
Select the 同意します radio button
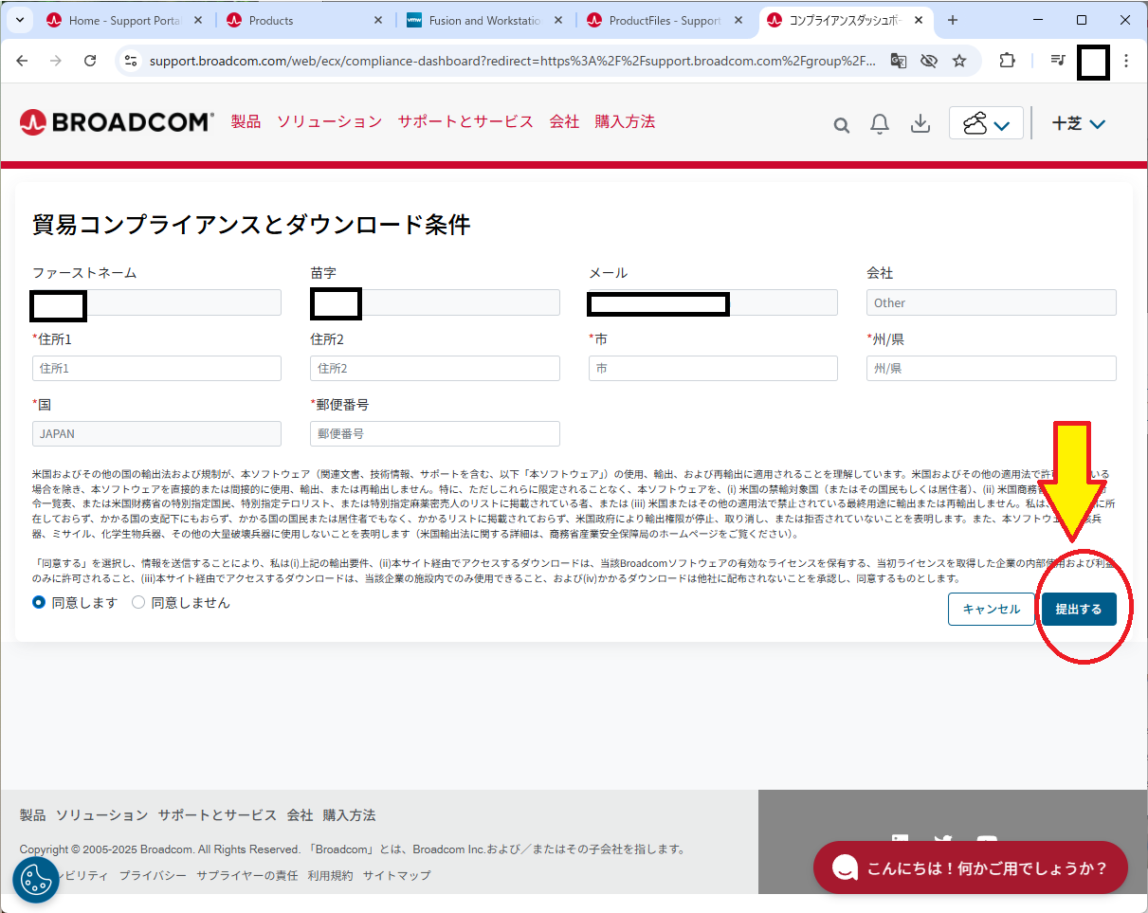tap(39, 602)
